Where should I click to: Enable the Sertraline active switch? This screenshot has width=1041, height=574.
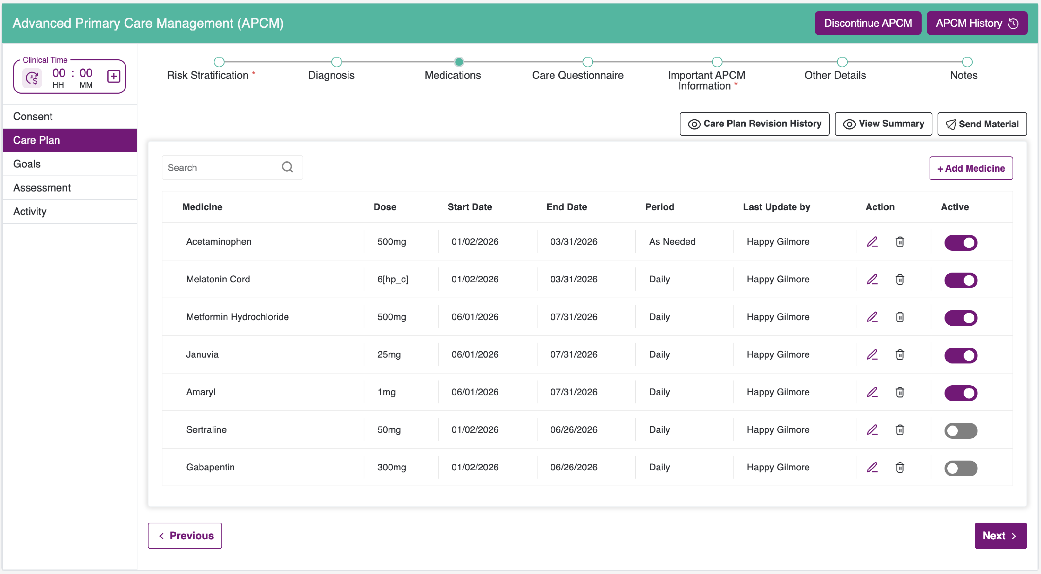tap(960, 430)
